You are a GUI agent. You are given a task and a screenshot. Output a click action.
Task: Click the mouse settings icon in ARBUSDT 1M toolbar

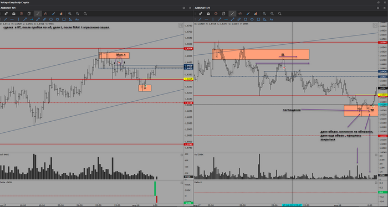click(223, 14)
